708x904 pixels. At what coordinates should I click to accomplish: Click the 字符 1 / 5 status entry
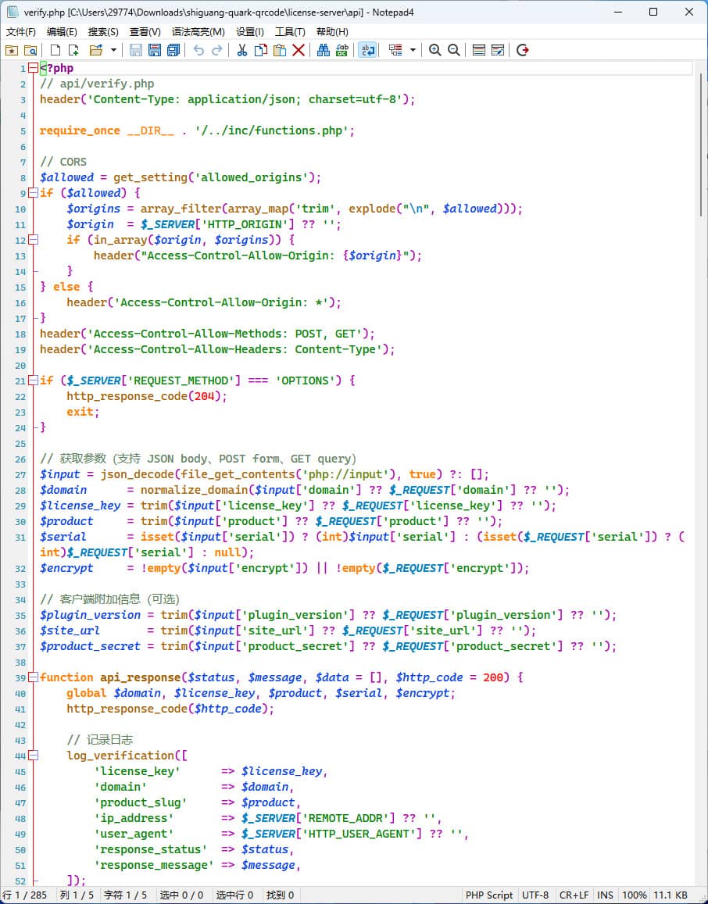pyautogui.click(x=125, y=895)
